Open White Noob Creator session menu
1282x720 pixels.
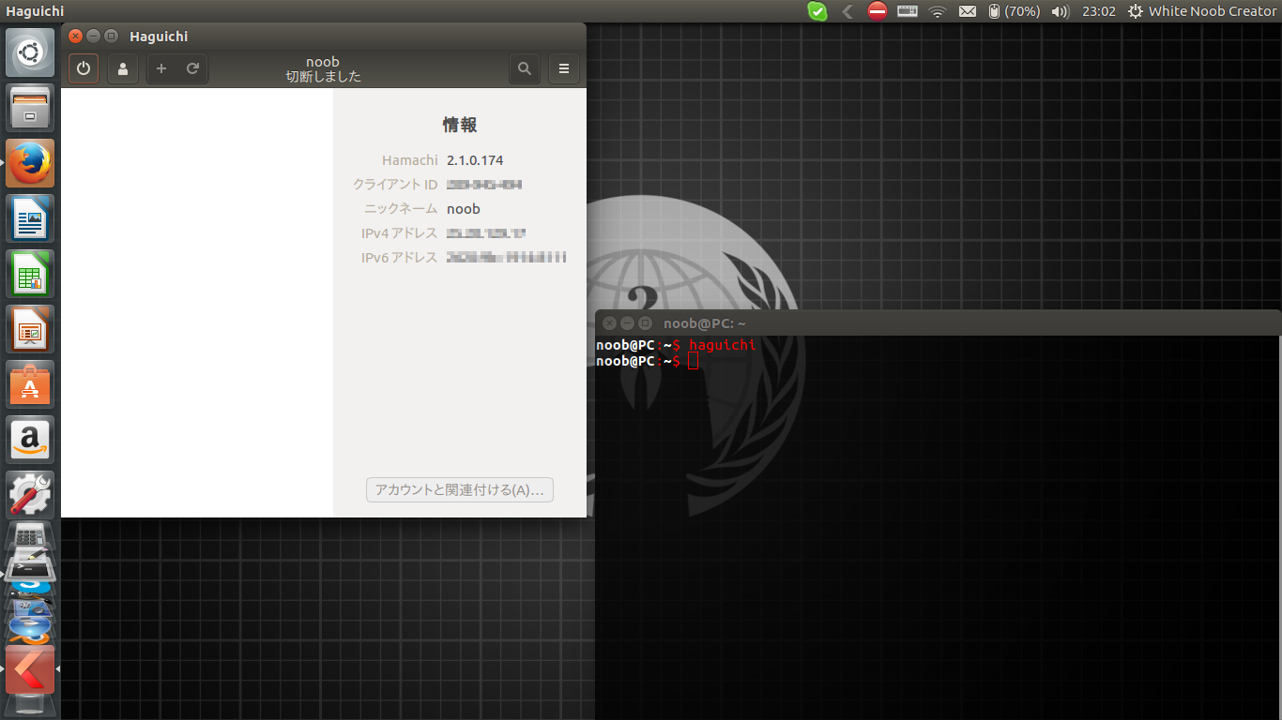pyautogui.click(x=1202, y=11)
